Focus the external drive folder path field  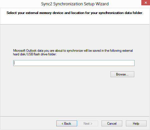pos(74,63)
